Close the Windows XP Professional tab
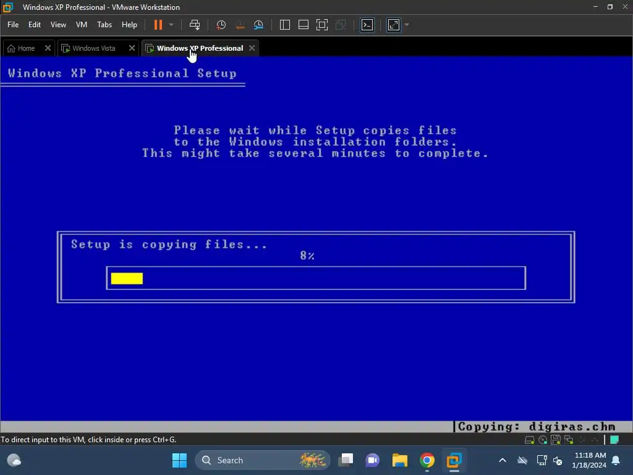Image resolution: width=633 pixels, height=475 pixels. coord(252,48)
